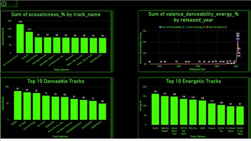Select the You Proof bar valued 73
The image size is (251, 141).
(x=46, y=108)
